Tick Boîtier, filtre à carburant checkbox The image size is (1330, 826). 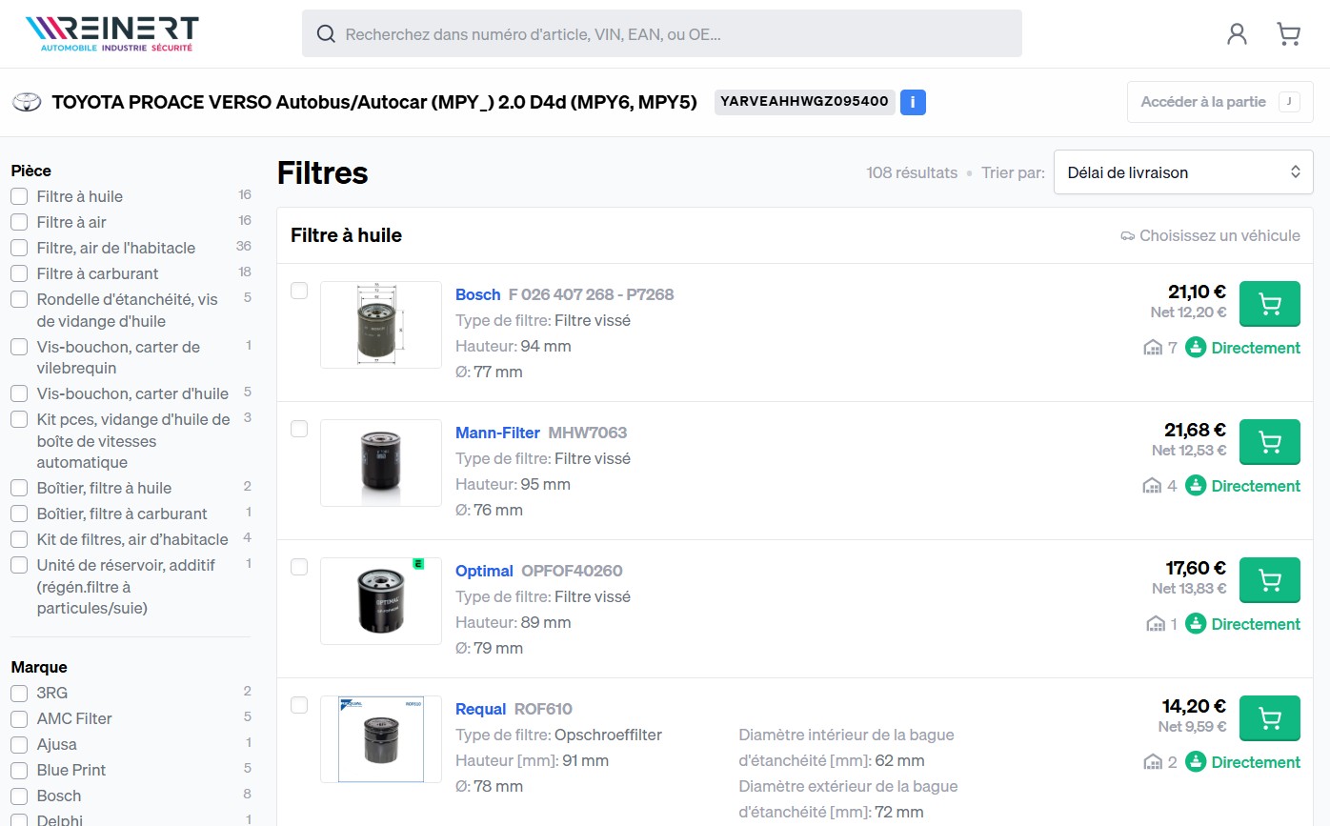pos(19,514)
